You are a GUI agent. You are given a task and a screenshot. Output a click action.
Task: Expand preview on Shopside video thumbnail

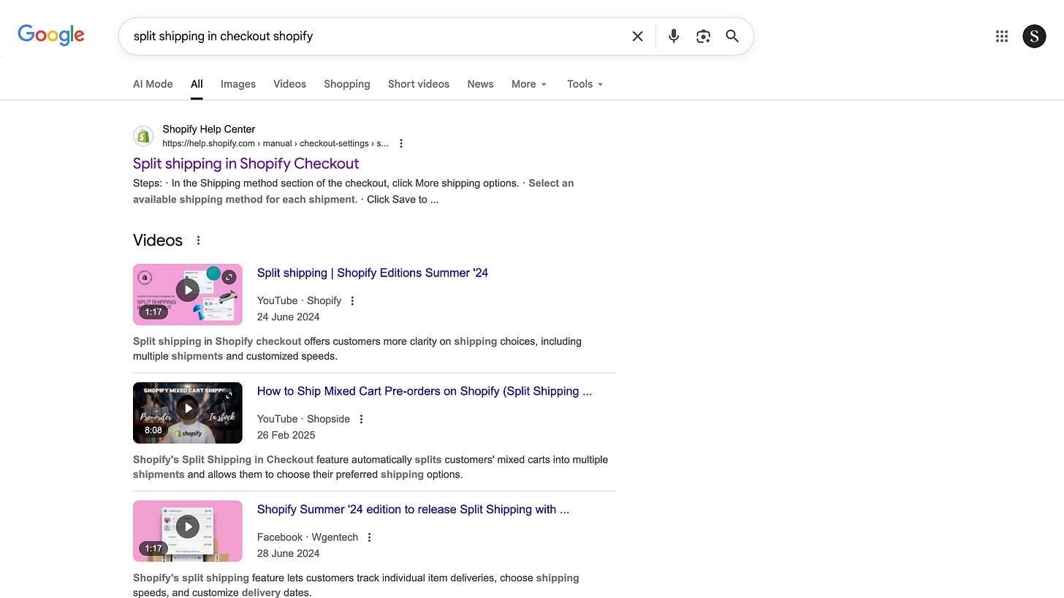229,395
